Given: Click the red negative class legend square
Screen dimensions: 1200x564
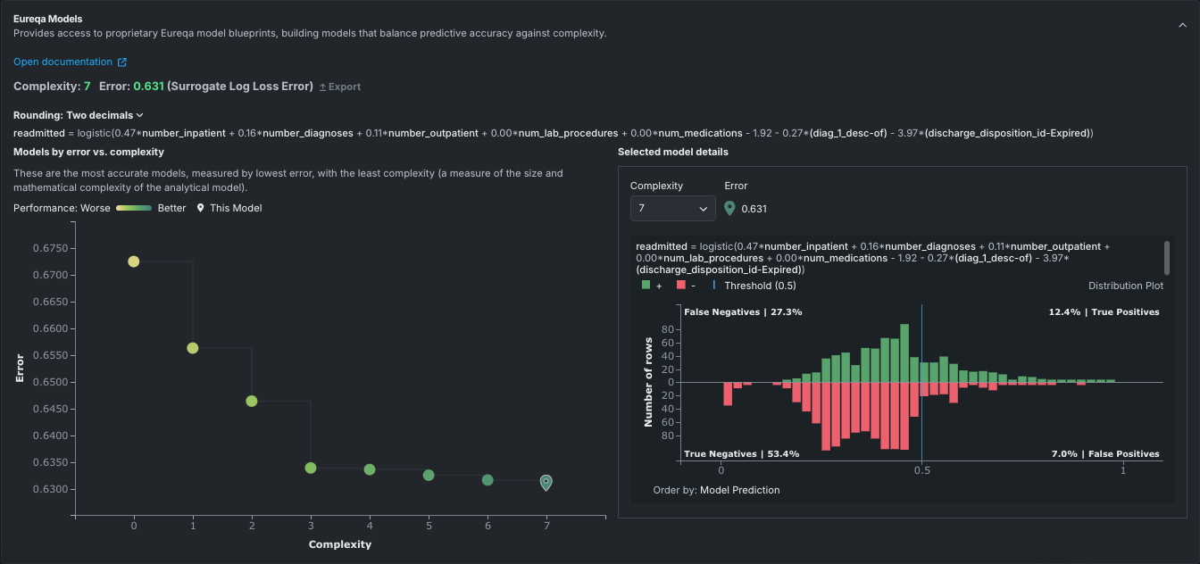Looking at the screenshot, I should (681, 286).
